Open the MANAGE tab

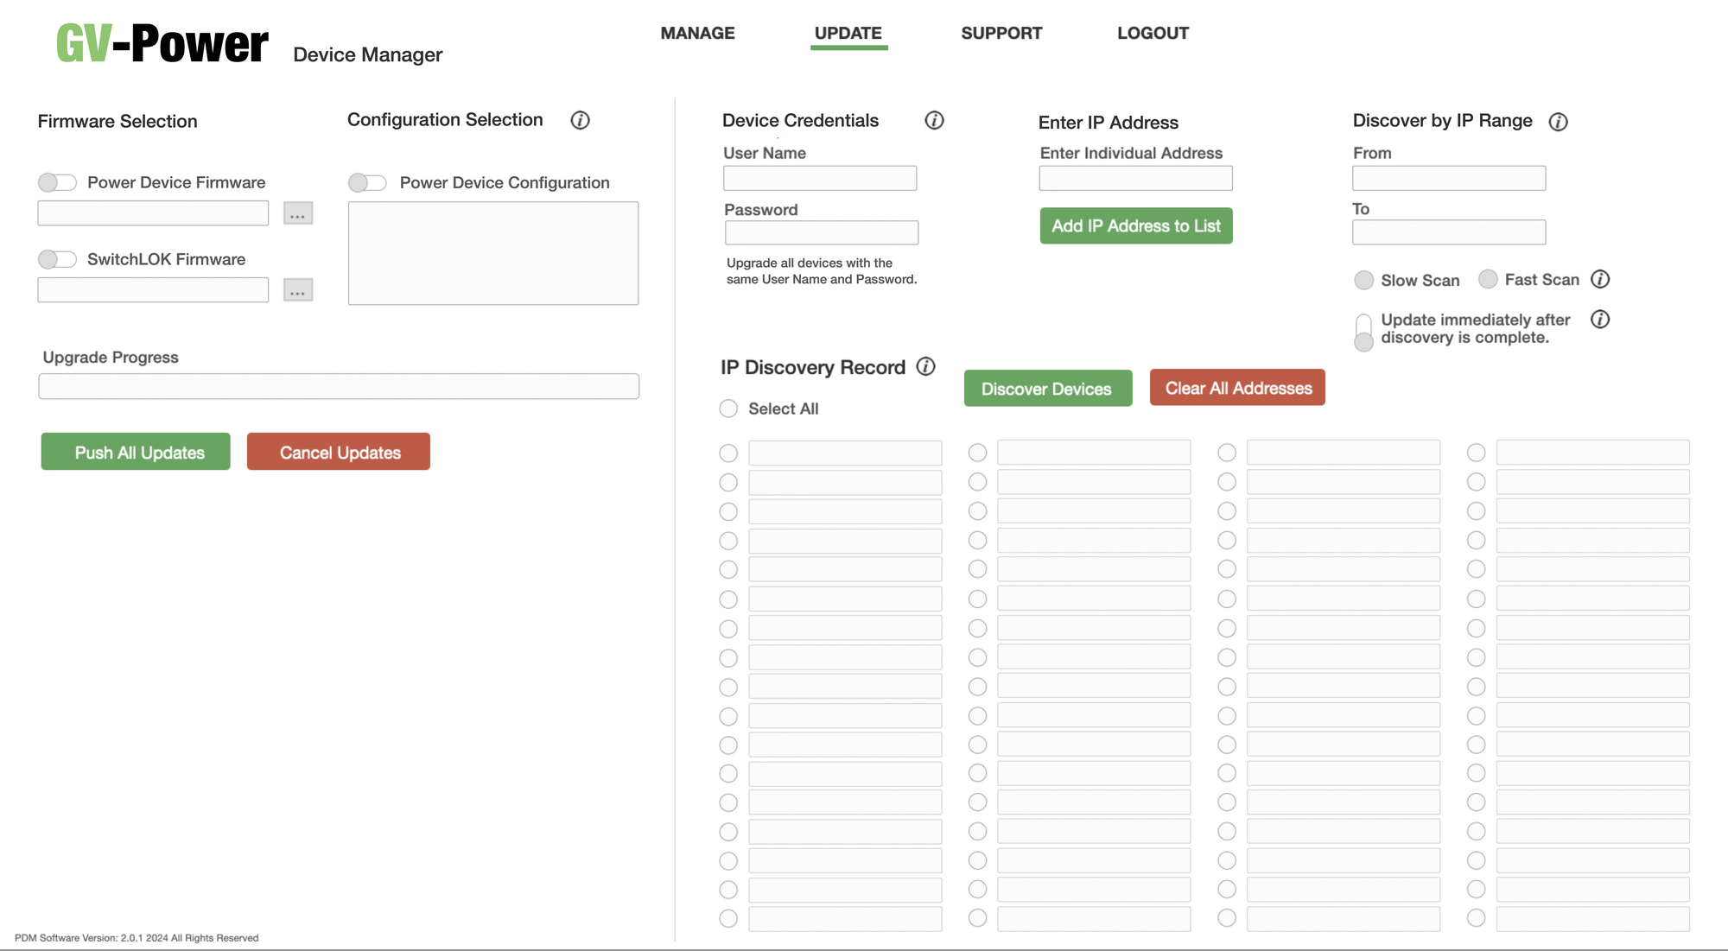[x=697, y=33]
